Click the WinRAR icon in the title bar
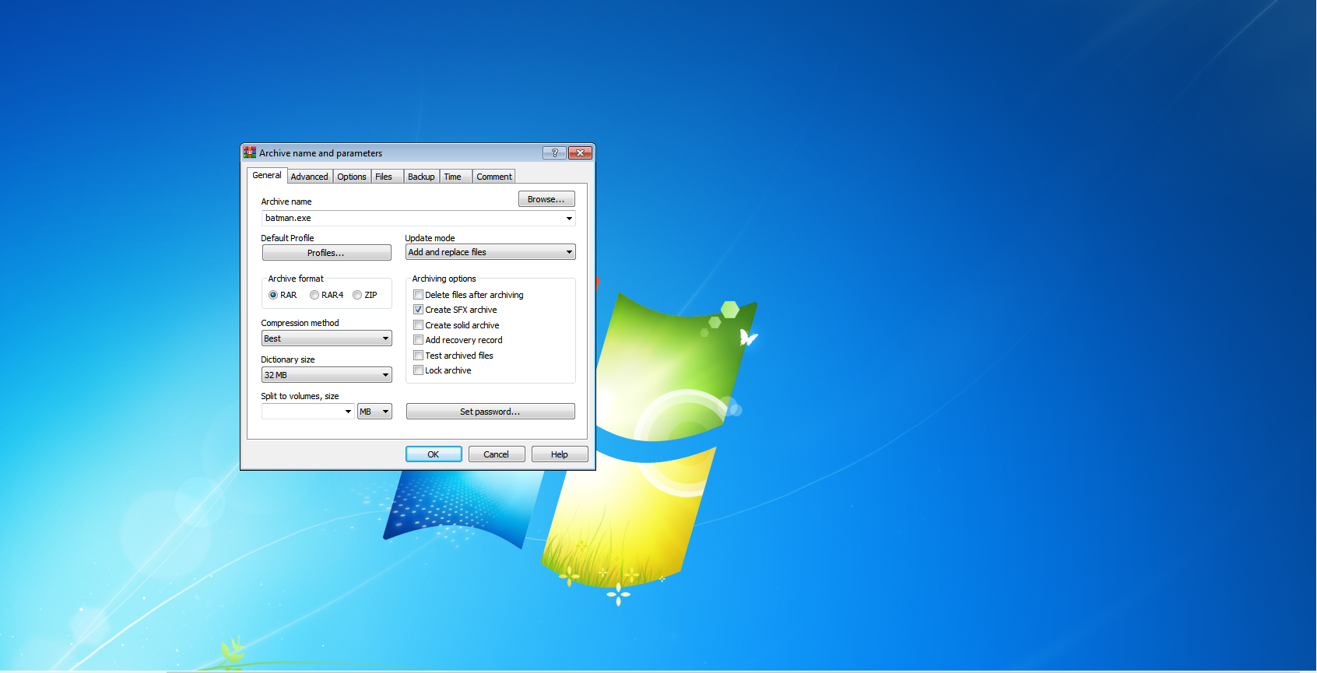The height and width of the screenshot is (673, 1317). click(250, 152)
